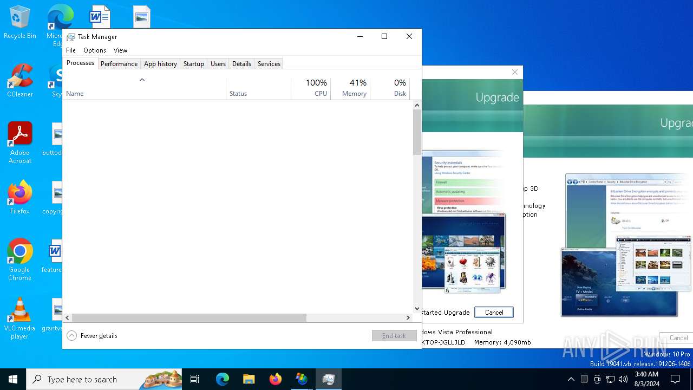Open the Firefox desktop shortcut
Viewport: 693px width, 390px height.
click(20, 198)
